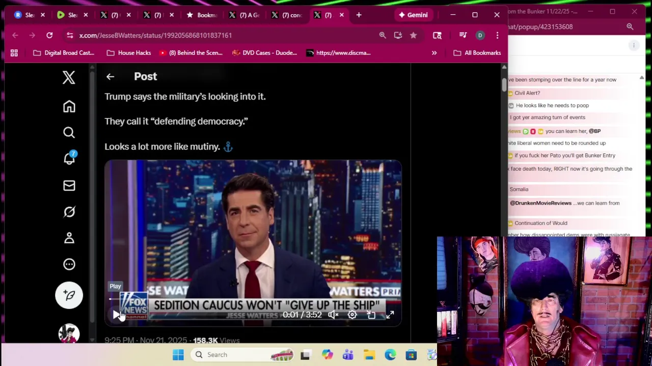The height and width of the screenshot is (366, 652).
Task: View site information icon in address bar
Action: [x=69, y=35]
